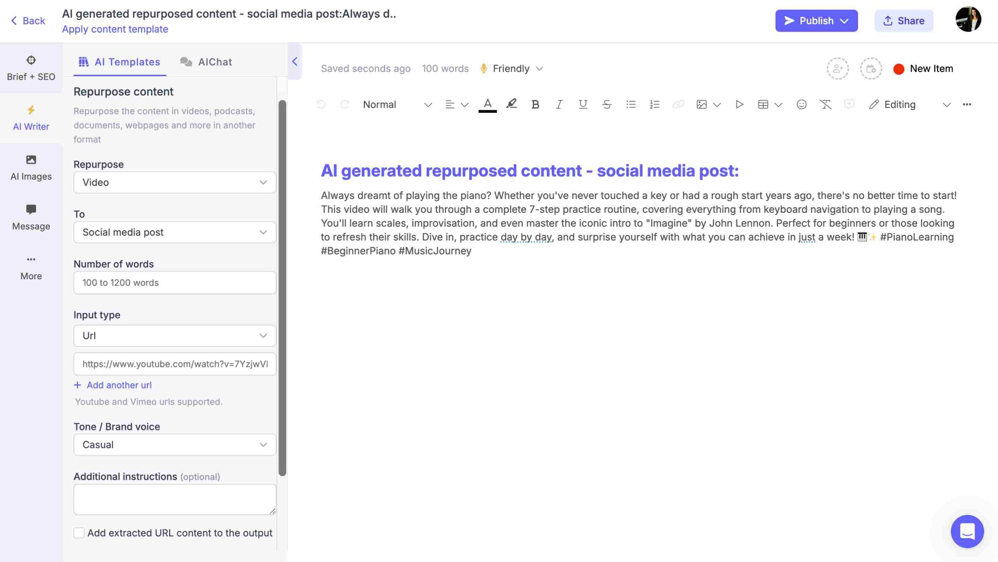Viewport: 998px width, 562px height.
Task: Click the Strikethrough formatting icon
Action: pos(606,104)
